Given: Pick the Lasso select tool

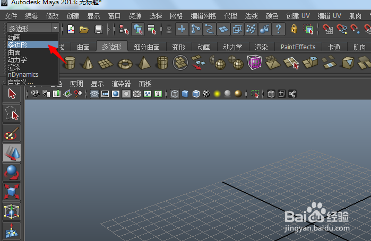Looking at the screenshot, I should pos(12,113).
